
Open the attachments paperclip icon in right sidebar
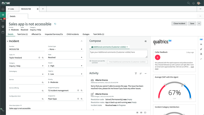201,49
